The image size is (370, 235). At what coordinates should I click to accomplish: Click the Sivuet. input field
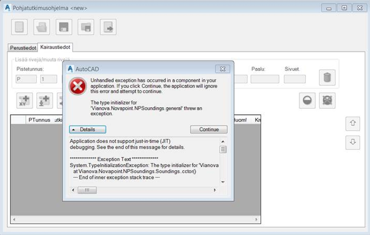click(295, 79)
